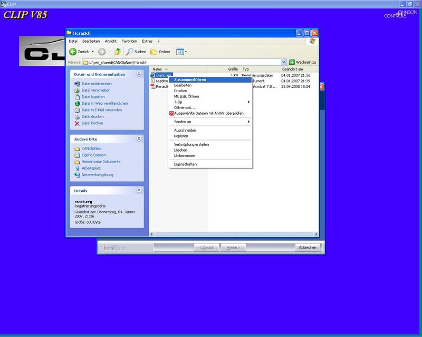422x337 pixels.
Task: Collapse the Details panel chevron
Action: point(139,191)
